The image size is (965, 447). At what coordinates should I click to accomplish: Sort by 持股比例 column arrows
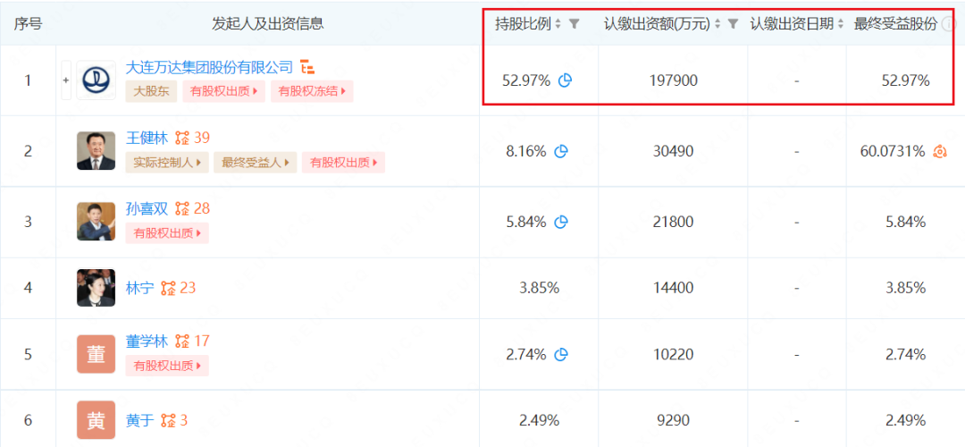pos(558,24)
